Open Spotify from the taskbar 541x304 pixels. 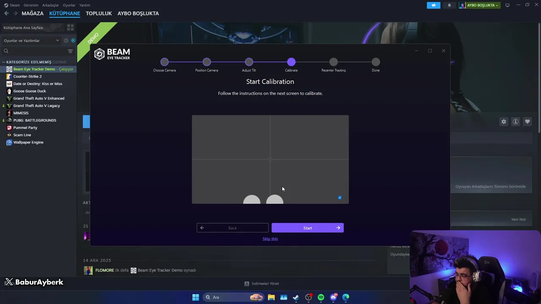click(x=321, y=297)
